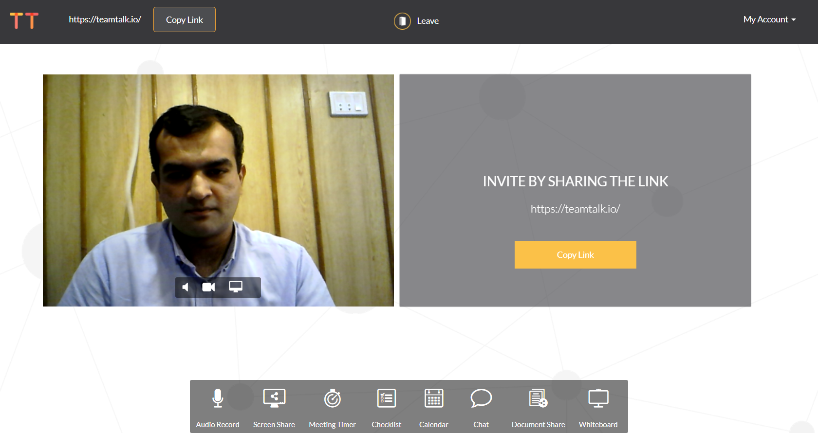Open the Checklist icon
The image size is (818, 433).
[x=387, y=398]
